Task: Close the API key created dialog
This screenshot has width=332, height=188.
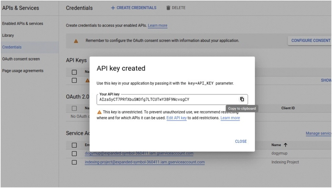Action: pyautogui.click(x=241, y=141)
